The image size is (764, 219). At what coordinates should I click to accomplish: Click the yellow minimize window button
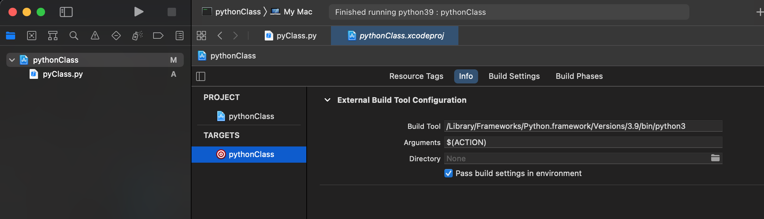coord(27,12)
